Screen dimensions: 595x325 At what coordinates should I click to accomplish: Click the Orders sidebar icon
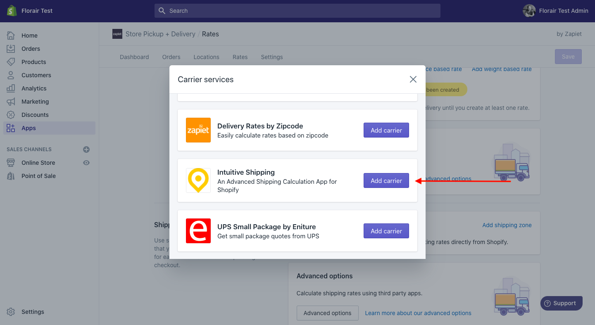(x=11, y=49)
